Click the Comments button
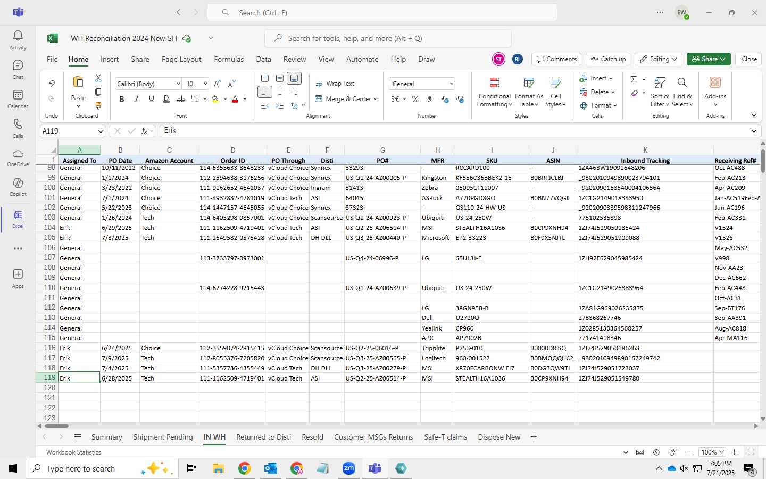The height and width of the screenshot is (479, 766). coord(556,59)
